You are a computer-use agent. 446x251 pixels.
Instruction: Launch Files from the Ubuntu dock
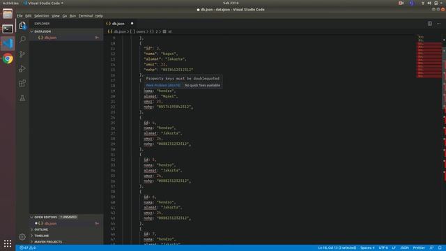coord(8,14)
